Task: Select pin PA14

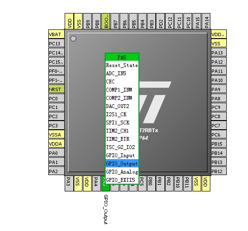Action: click(x=206, y=21)
